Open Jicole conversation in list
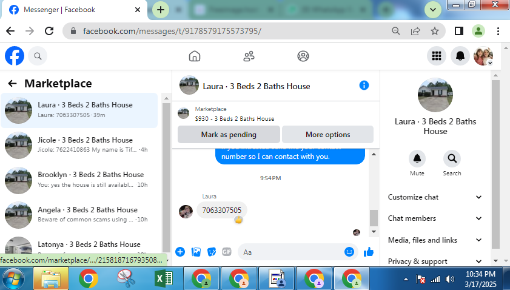 click(79, 145)
